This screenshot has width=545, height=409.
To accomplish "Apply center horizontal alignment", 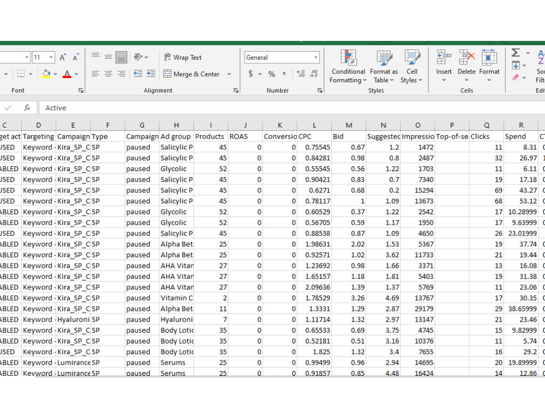I will 108,74.
